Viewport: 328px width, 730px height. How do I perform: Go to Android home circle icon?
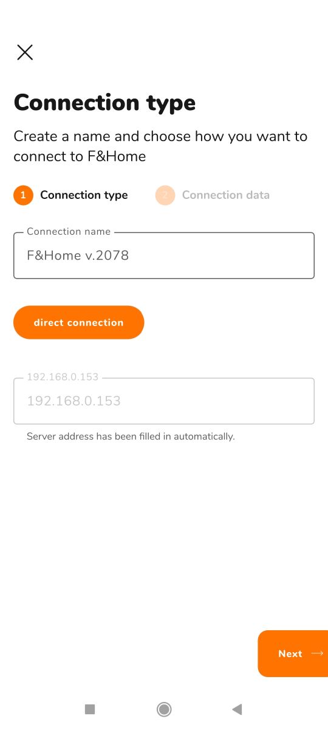pos(164,709)
